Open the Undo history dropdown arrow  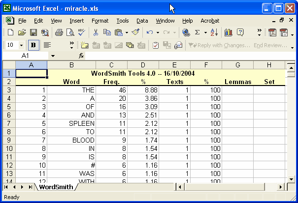[x=158, y=32]
